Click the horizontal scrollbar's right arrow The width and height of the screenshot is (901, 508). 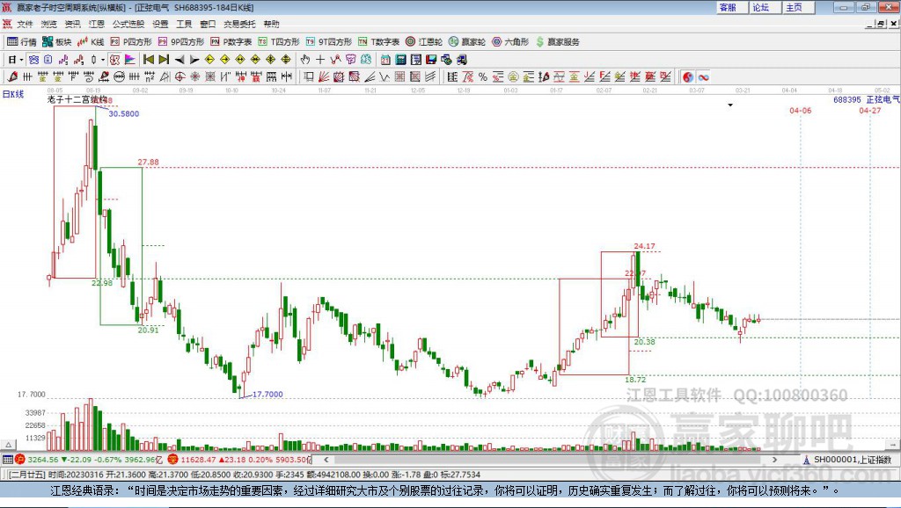tap(774, 460)
